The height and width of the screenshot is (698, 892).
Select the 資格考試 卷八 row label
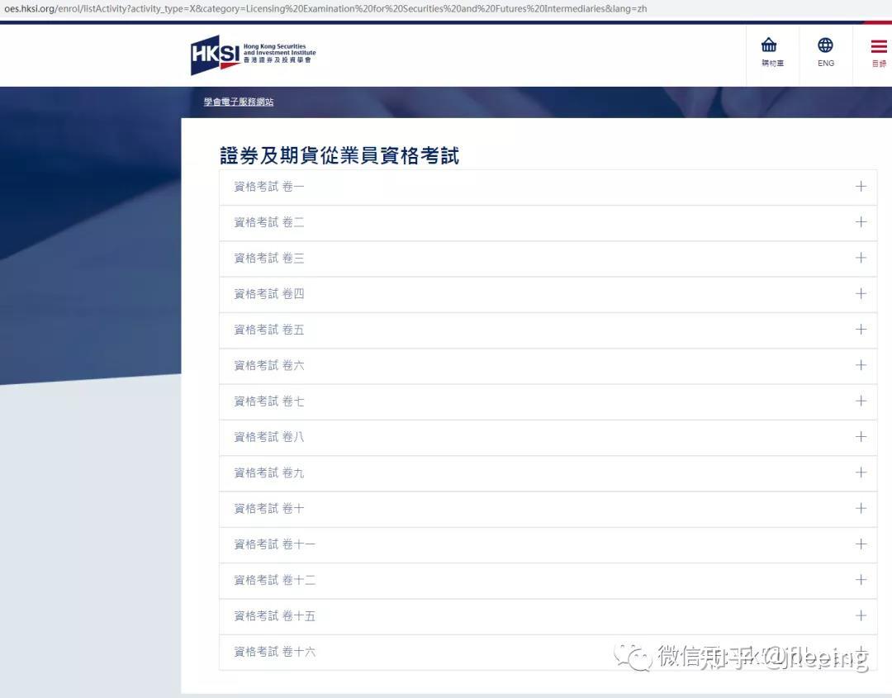click(x=269, y=437)
